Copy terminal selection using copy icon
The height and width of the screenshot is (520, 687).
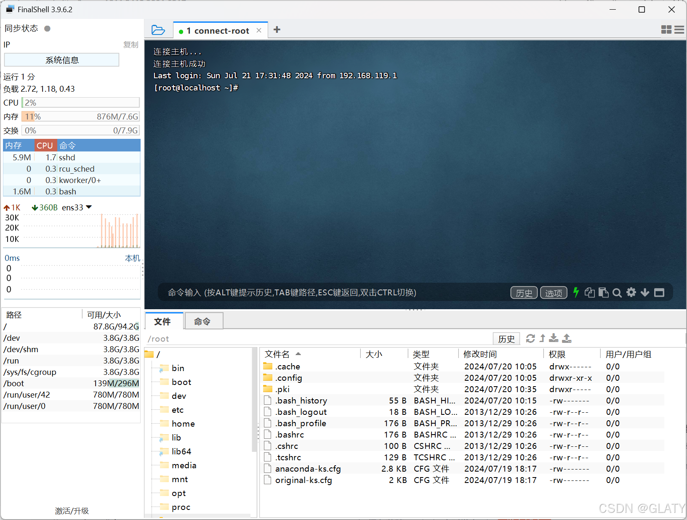click(x=590, y=292)
